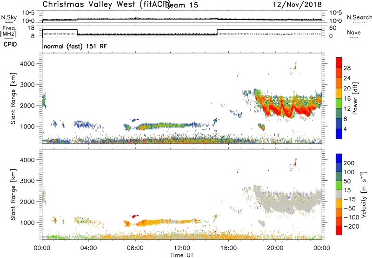Click the "Freq. [MHz]" axis label

coord(8,31)
